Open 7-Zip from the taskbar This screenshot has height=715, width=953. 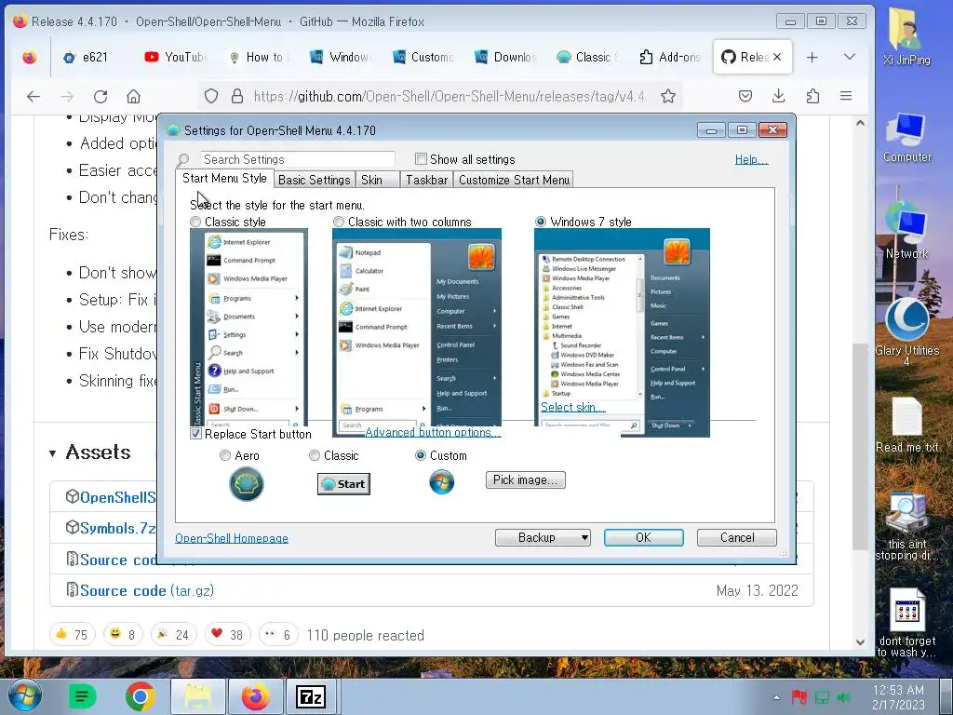[x=311, y=697]
